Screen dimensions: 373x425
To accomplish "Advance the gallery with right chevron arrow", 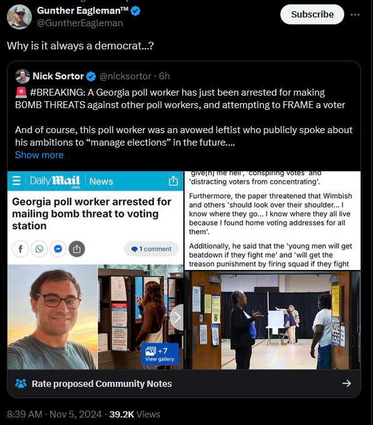I will tap(177, 317).
